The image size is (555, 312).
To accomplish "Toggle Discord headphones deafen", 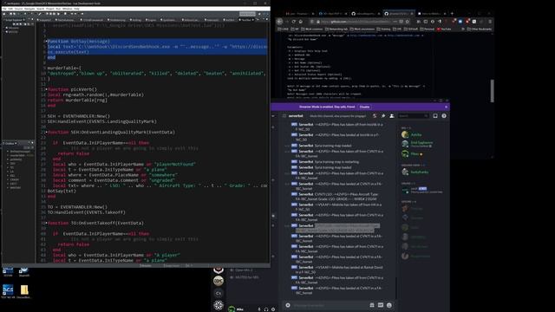I will [x=266, y=309].
